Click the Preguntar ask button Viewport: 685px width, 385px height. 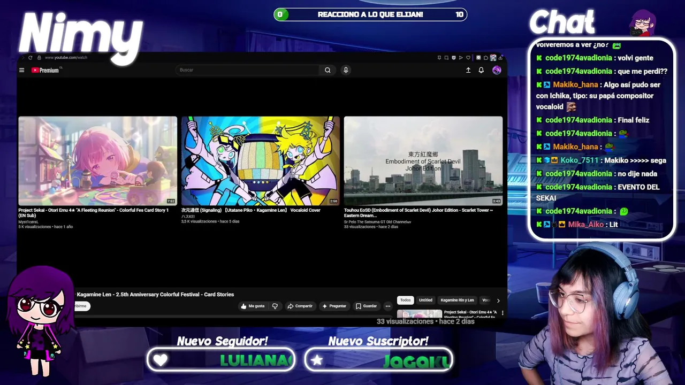coord(334,306)
